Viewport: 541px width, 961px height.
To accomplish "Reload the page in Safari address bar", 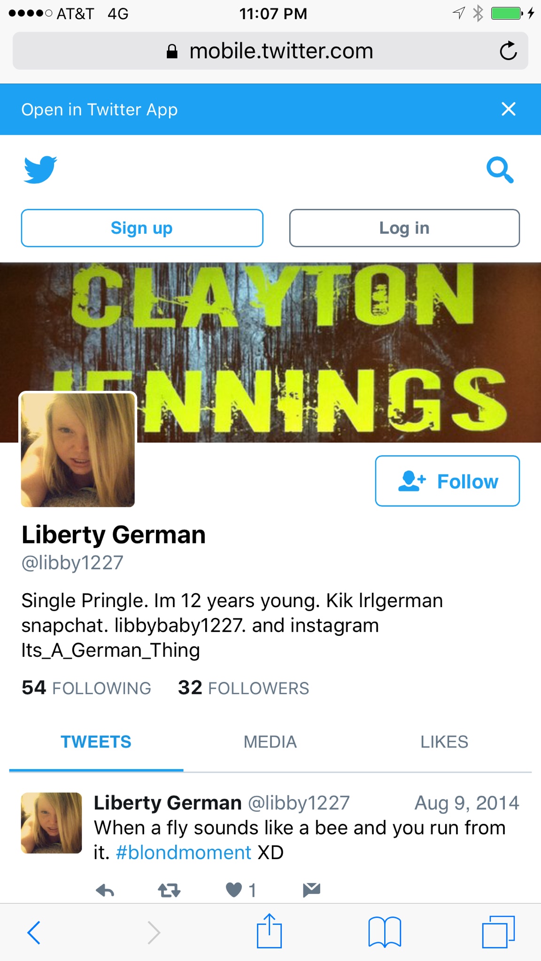I will tap(508, 51).
